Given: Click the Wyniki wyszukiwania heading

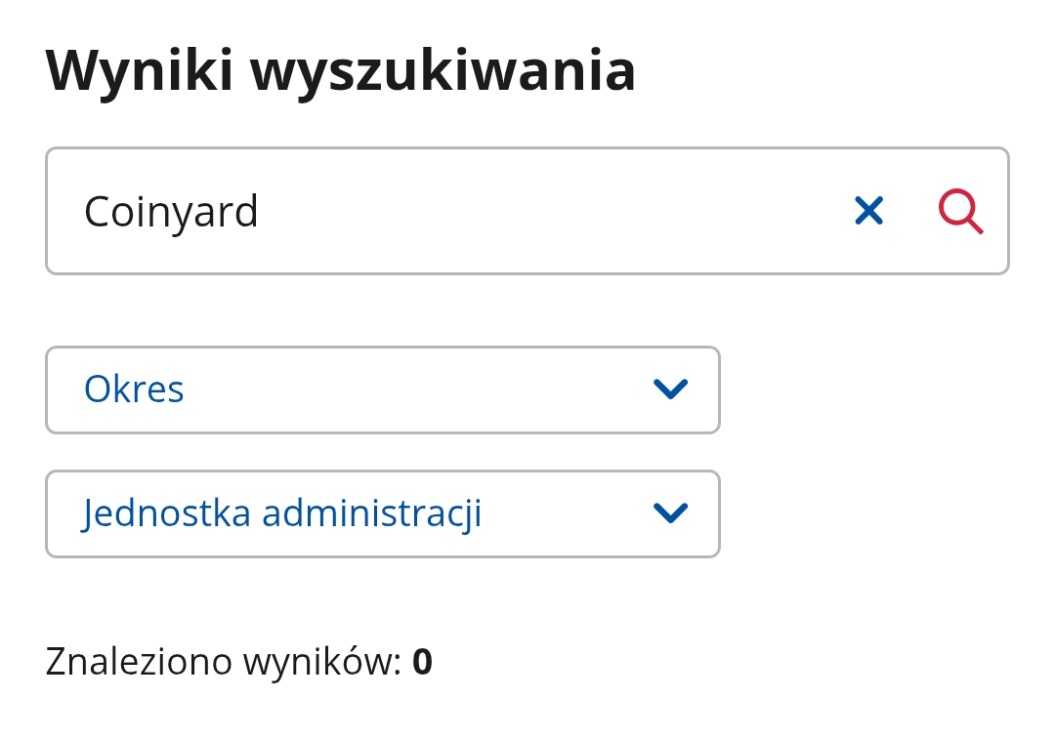Looking at the screenshot, I should coord(341,70).
